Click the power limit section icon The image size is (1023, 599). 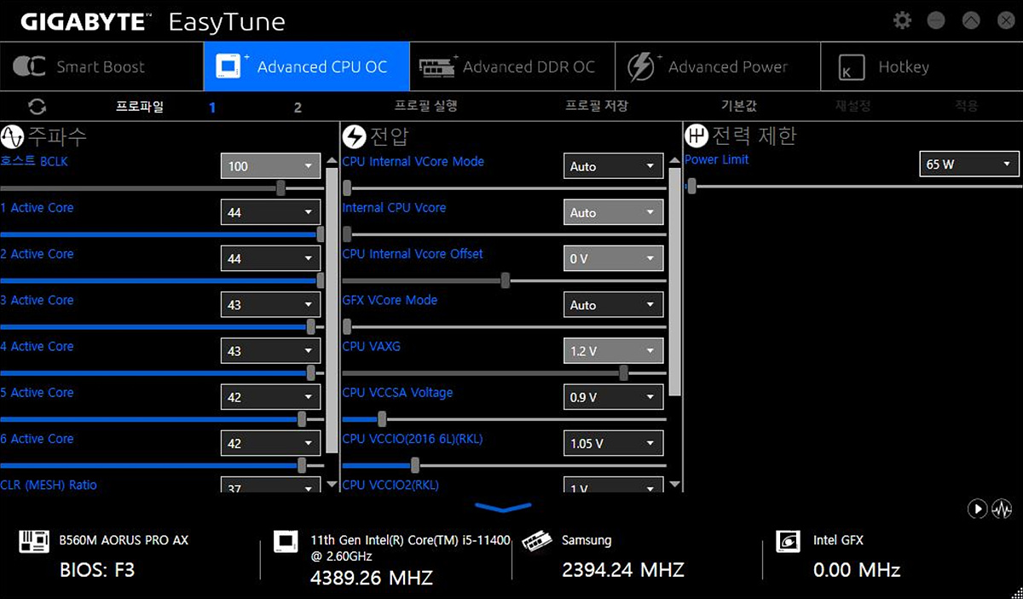point(697,136)
